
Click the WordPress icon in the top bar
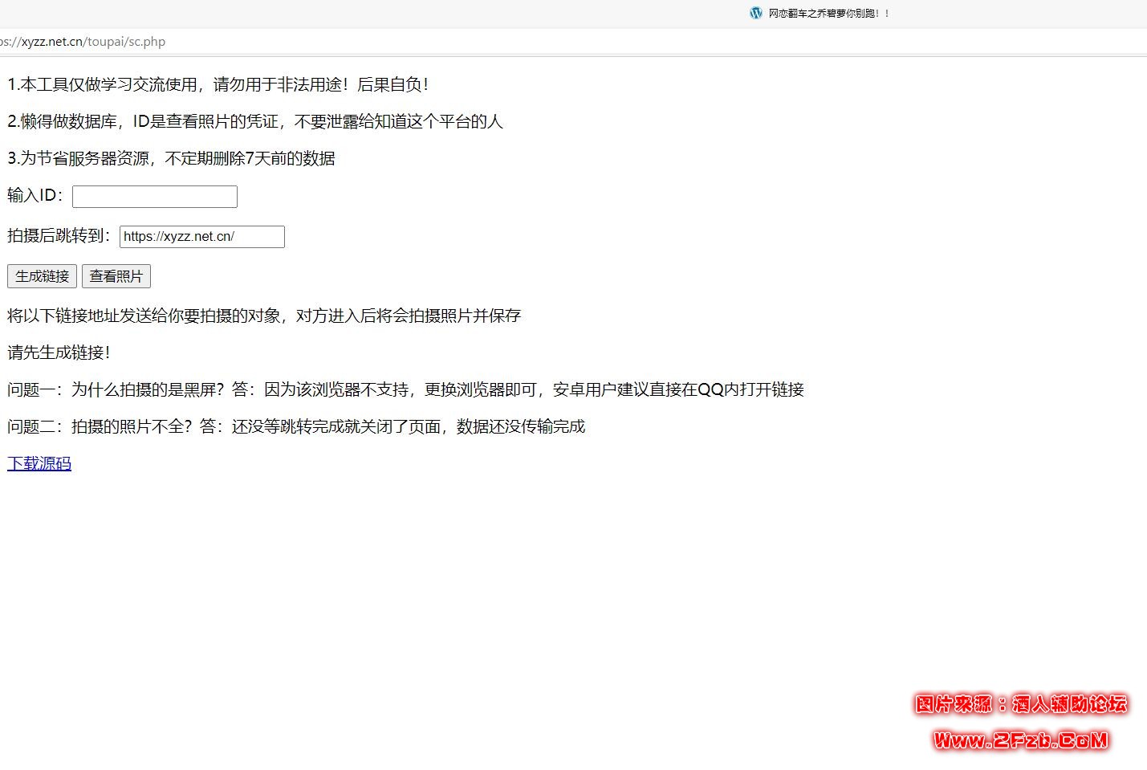click(x=755, y=13)
